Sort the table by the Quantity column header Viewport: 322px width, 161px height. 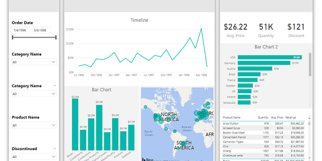(x=263, y=118)
